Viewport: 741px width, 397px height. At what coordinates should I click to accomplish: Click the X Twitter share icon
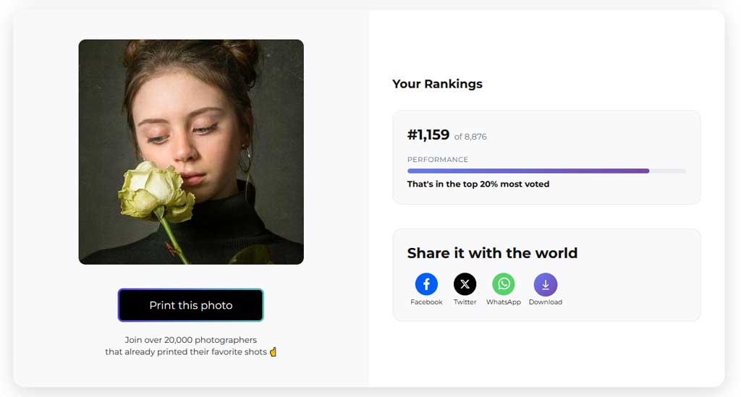pos(465,284)
